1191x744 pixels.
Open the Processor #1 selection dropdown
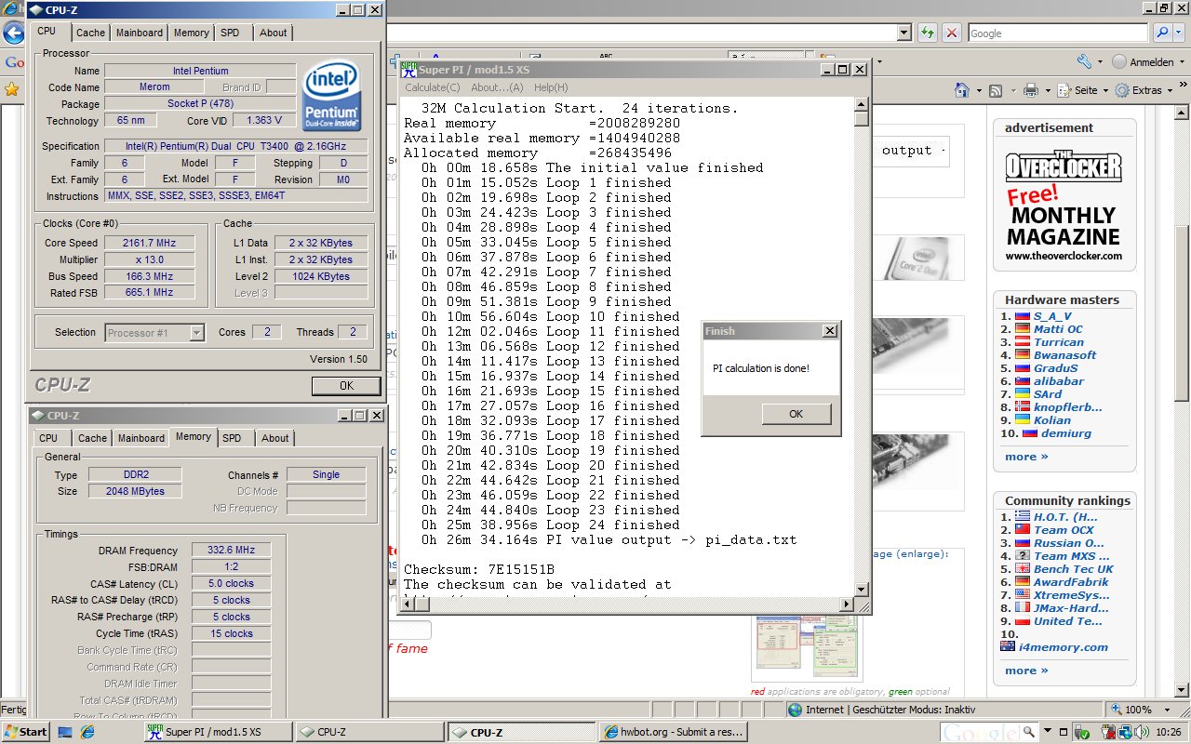point(196,332)
